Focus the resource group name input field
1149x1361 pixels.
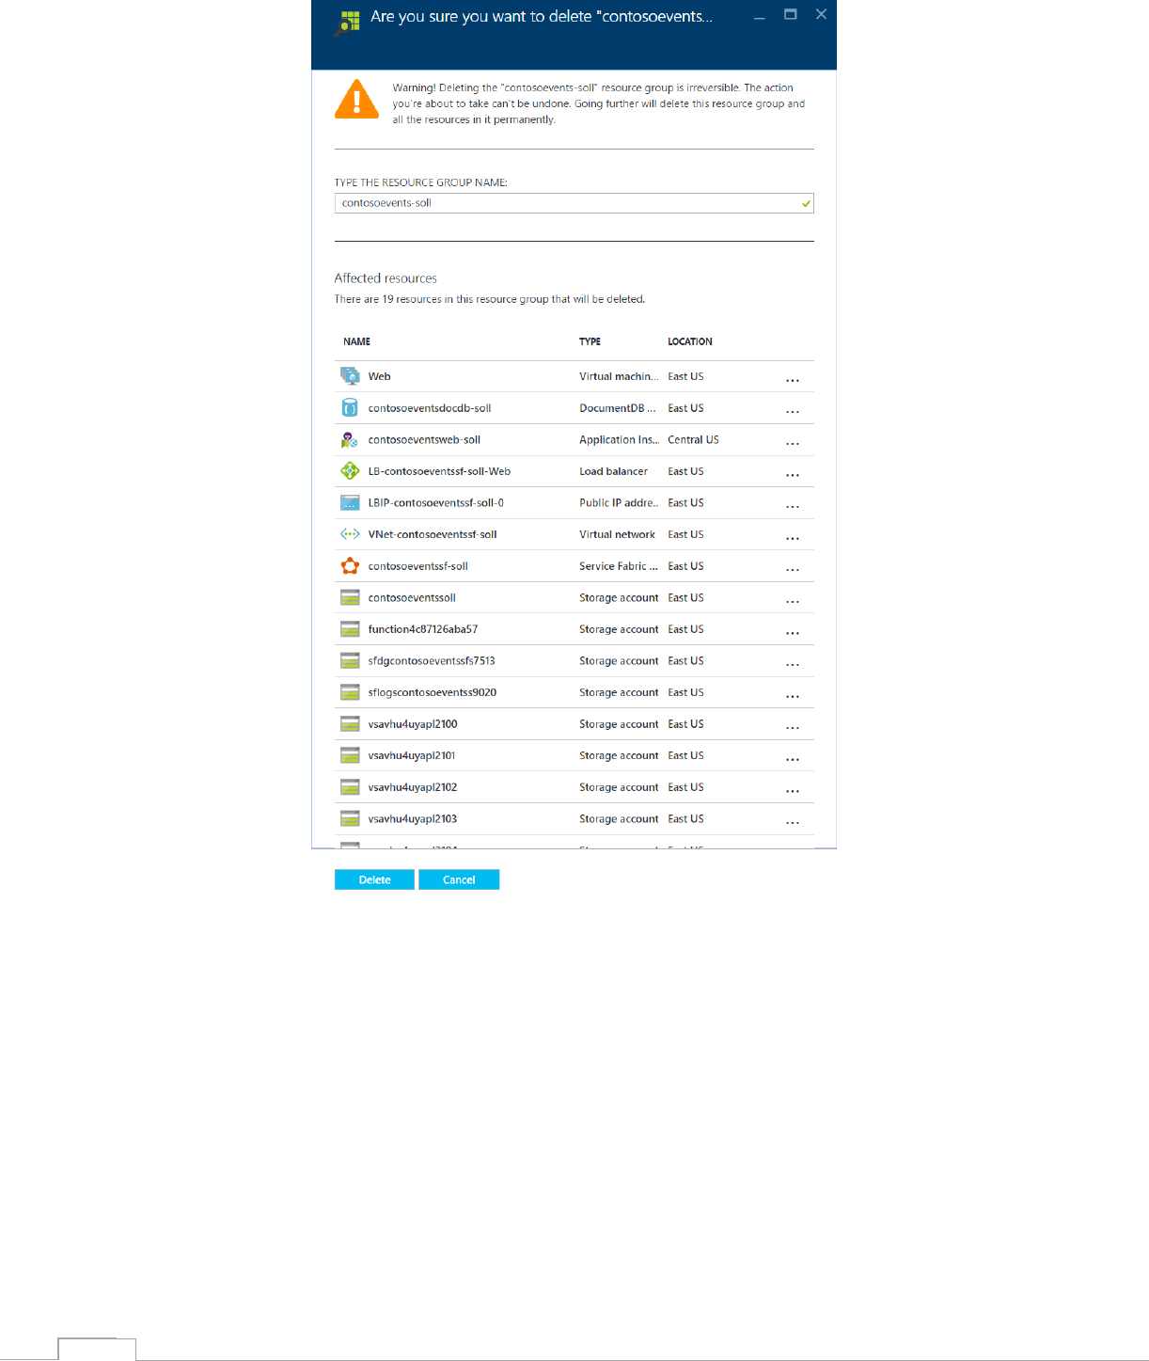574,203
